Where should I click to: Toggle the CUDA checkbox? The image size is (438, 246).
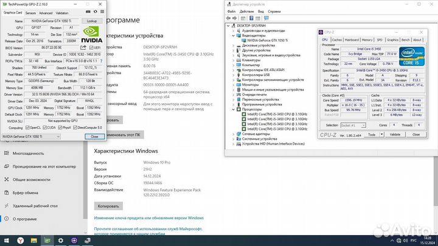44,128
